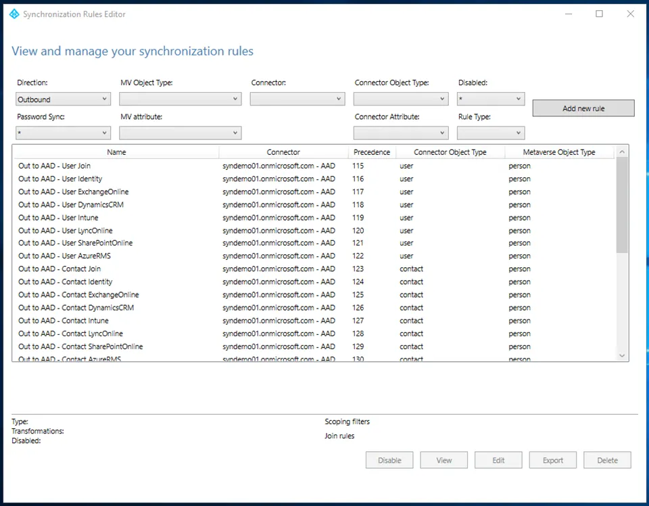Expand the MV Object Type dropdown
This screenshot has height=506, width=649.
click(180, 99)
